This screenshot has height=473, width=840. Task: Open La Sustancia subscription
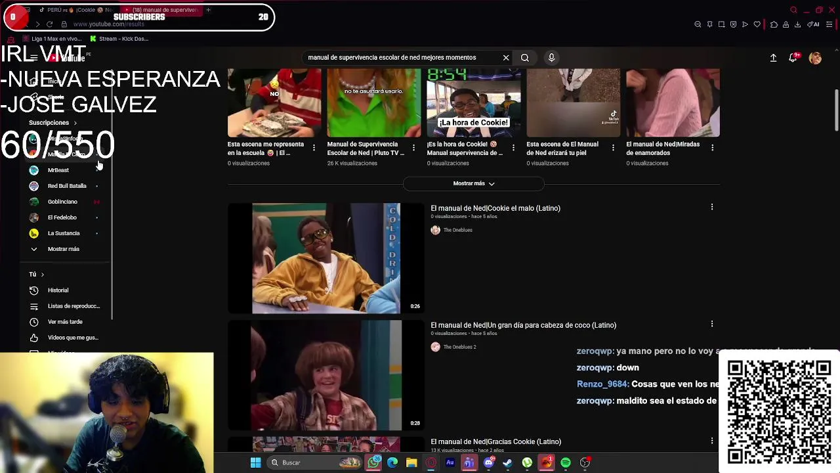65,233
